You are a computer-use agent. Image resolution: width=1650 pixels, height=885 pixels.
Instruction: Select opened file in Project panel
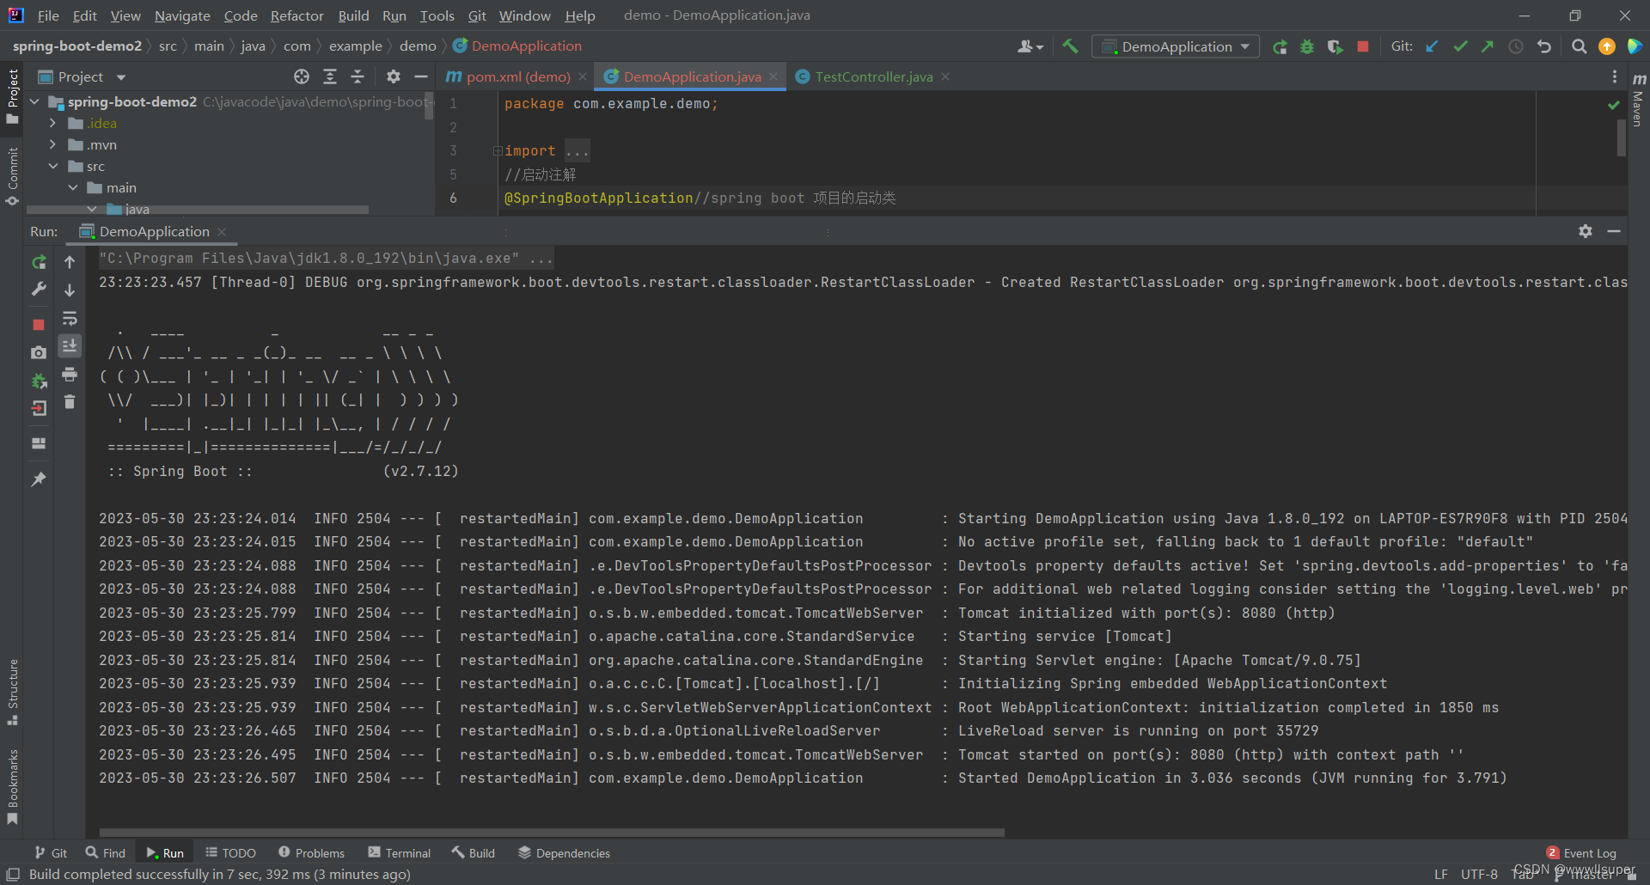tap(302, 76)
